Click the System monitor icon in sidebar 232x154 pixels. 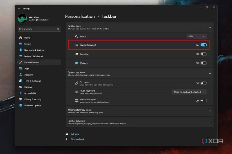[x=21, y=44]
